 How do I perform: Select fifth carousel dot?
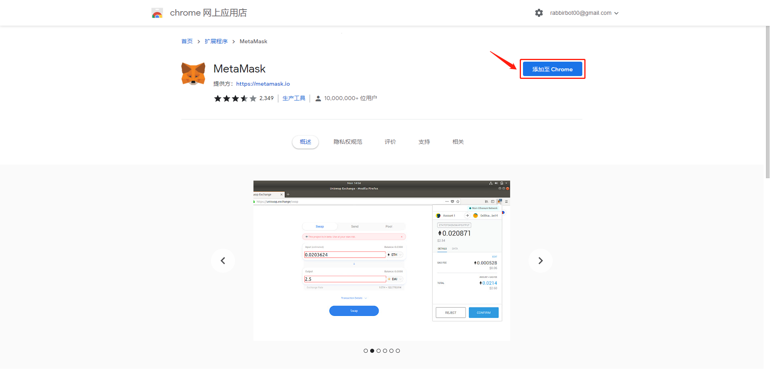coord(391,351)
